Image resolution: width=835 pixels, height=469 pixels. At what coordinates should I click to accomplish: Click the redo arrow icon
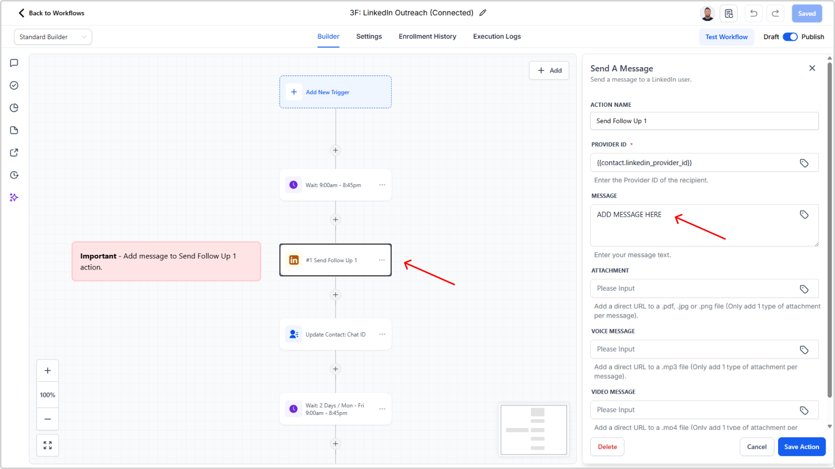click(x=775, y=13)
